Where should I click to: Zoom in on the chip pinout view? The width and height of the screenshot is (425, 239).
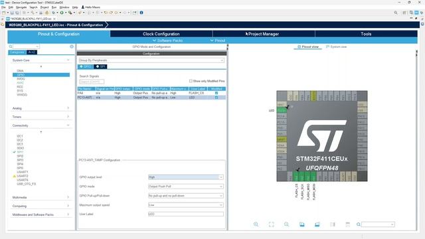point(256,224)
